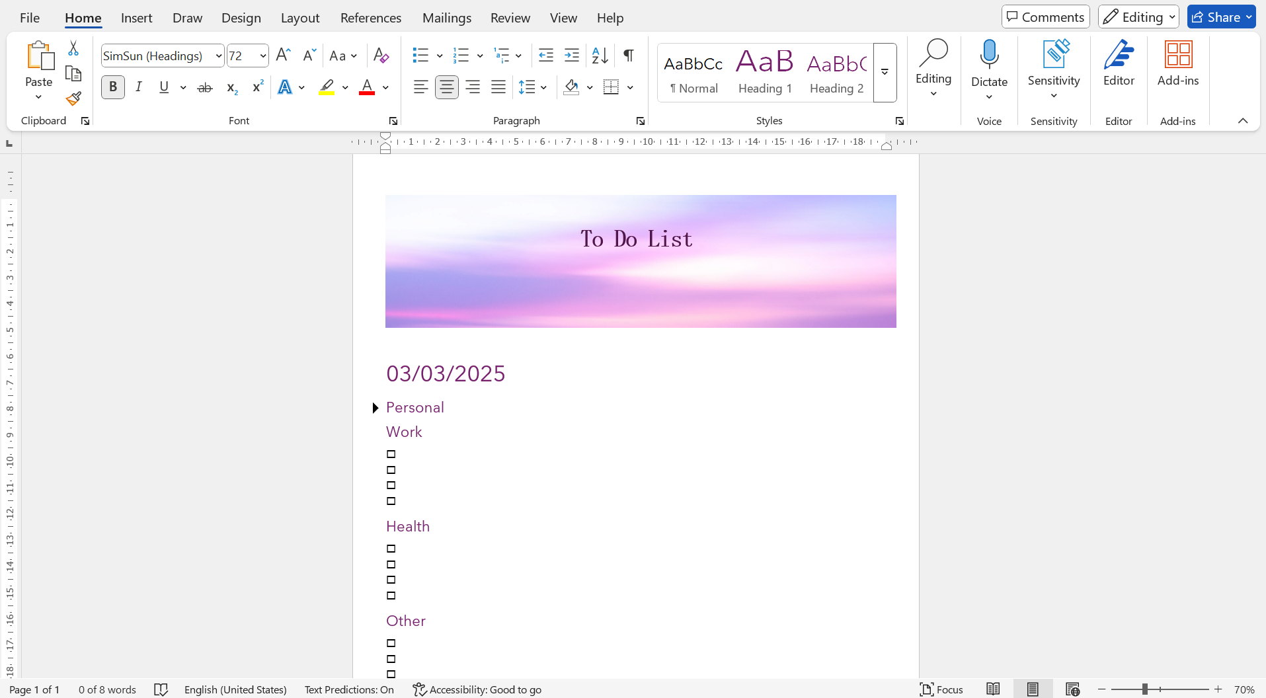The image size is (1266, 698).
Task: Toggle Bold formatting
Action: click(x=113, y=87)
